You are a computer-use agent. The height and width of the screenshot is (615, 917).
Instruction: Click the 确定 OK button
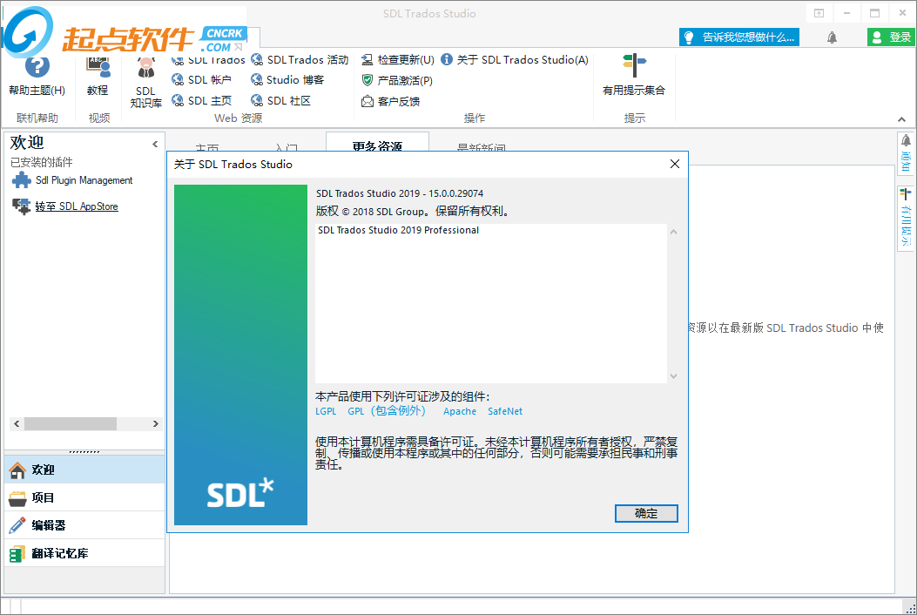[646, 513]
